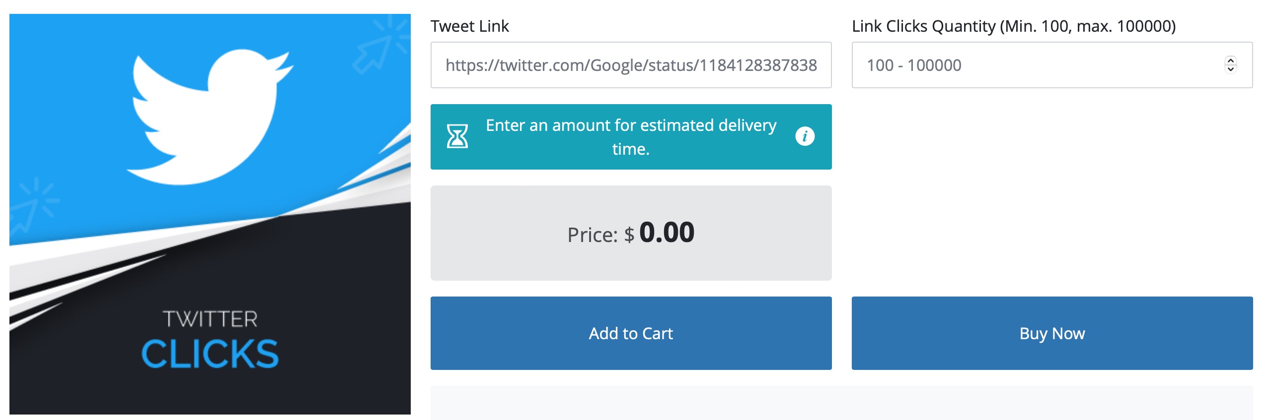
Task: Click the "Price: $" label
Action: pos(600,235)
